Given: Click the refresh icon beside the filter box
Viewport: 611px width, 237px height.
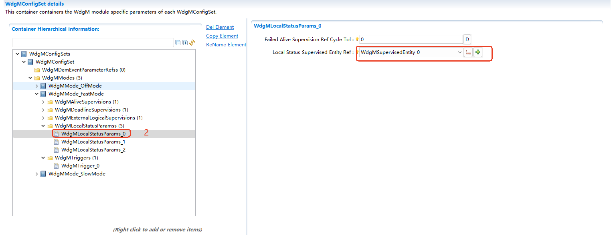Looking at the screenshot, I should click(192, 42).
